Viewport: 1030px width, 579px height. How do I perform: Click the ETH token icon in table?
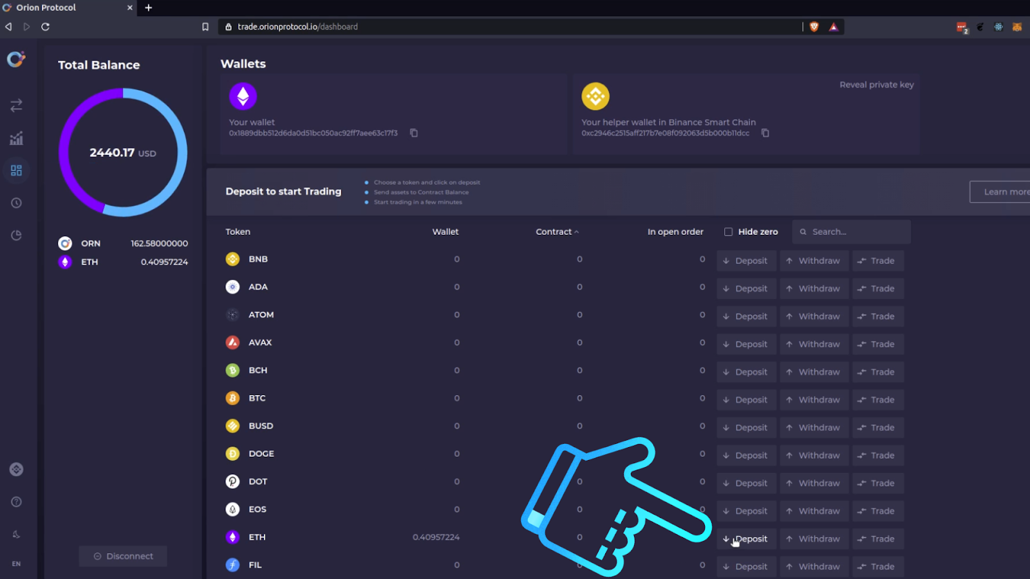click(232, 537)
